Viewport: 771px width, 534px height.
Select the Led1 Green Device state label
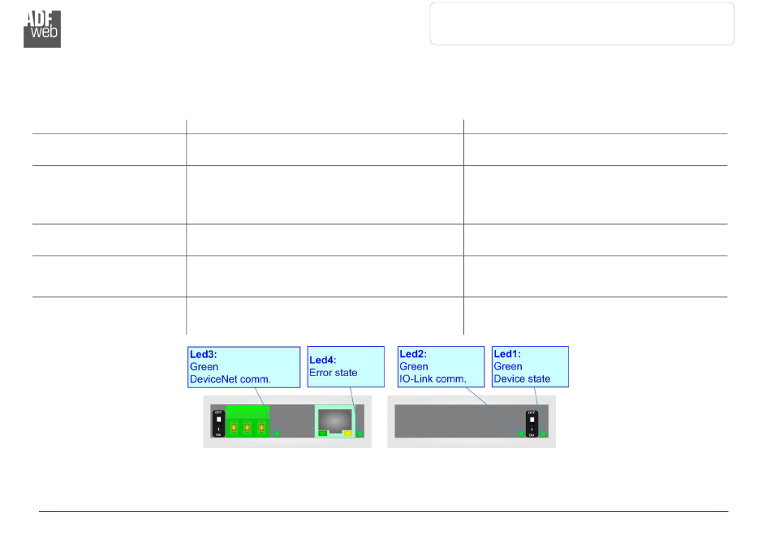530,366
